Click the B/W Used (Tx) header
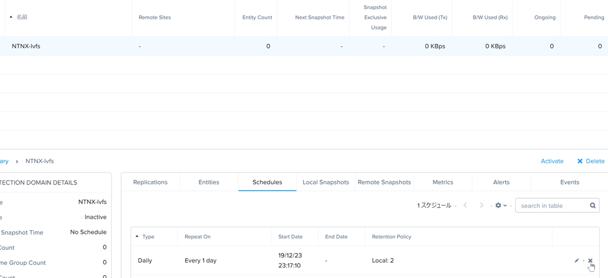 click(430, 17)
